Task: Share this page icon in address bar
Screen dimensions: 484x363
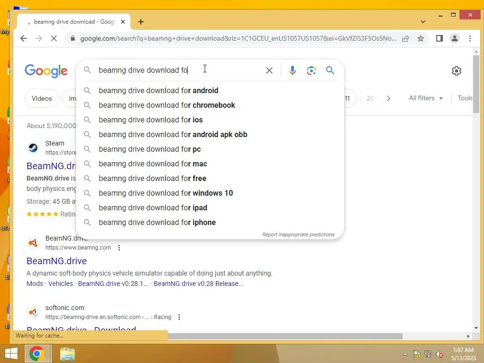Action: click(x=406, y=38)
